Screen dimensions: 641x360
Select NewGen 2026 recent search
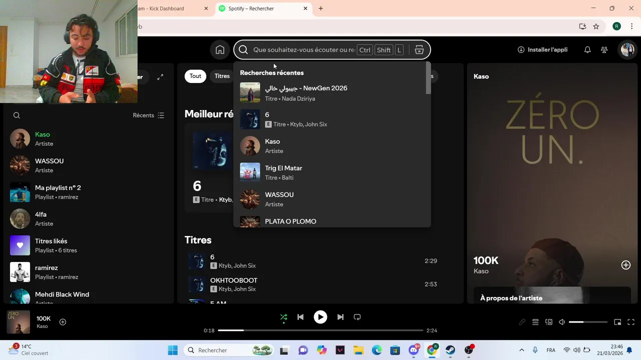pos(331,93)
